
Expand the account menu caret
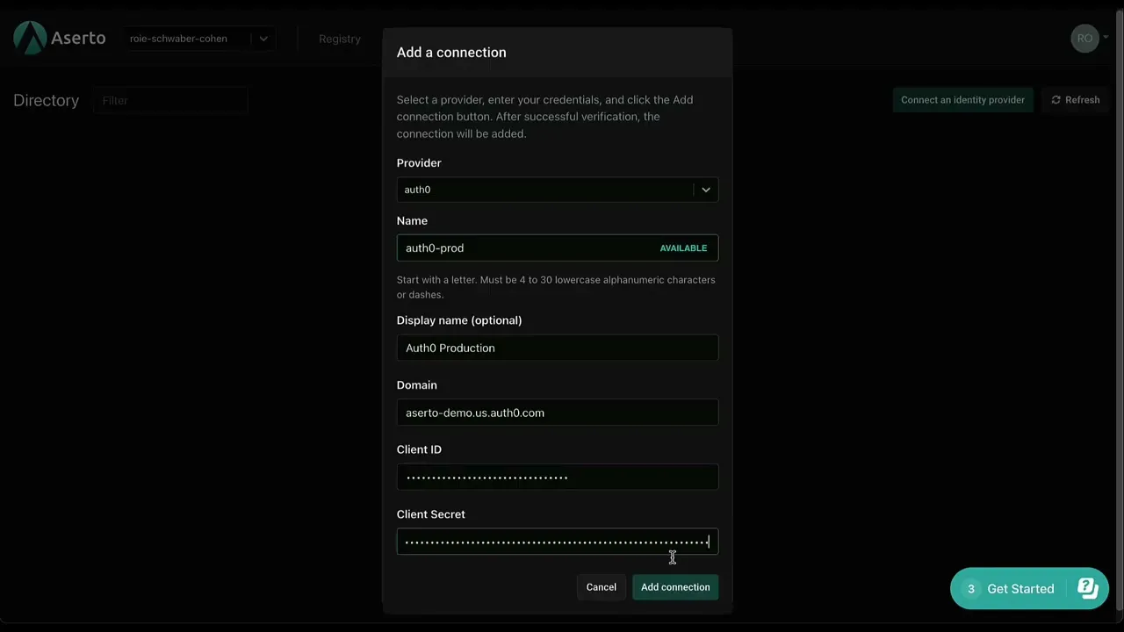coord(1106,38)
